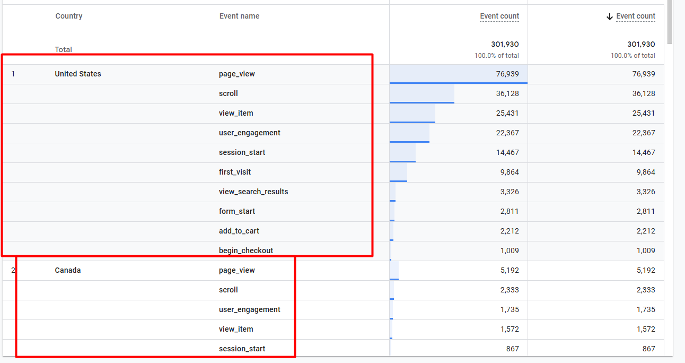Image resolution: width=685 pixels, height=363 pixels.
Task: Click 867 in the sorted Event count column
Action: click(648, 349)
